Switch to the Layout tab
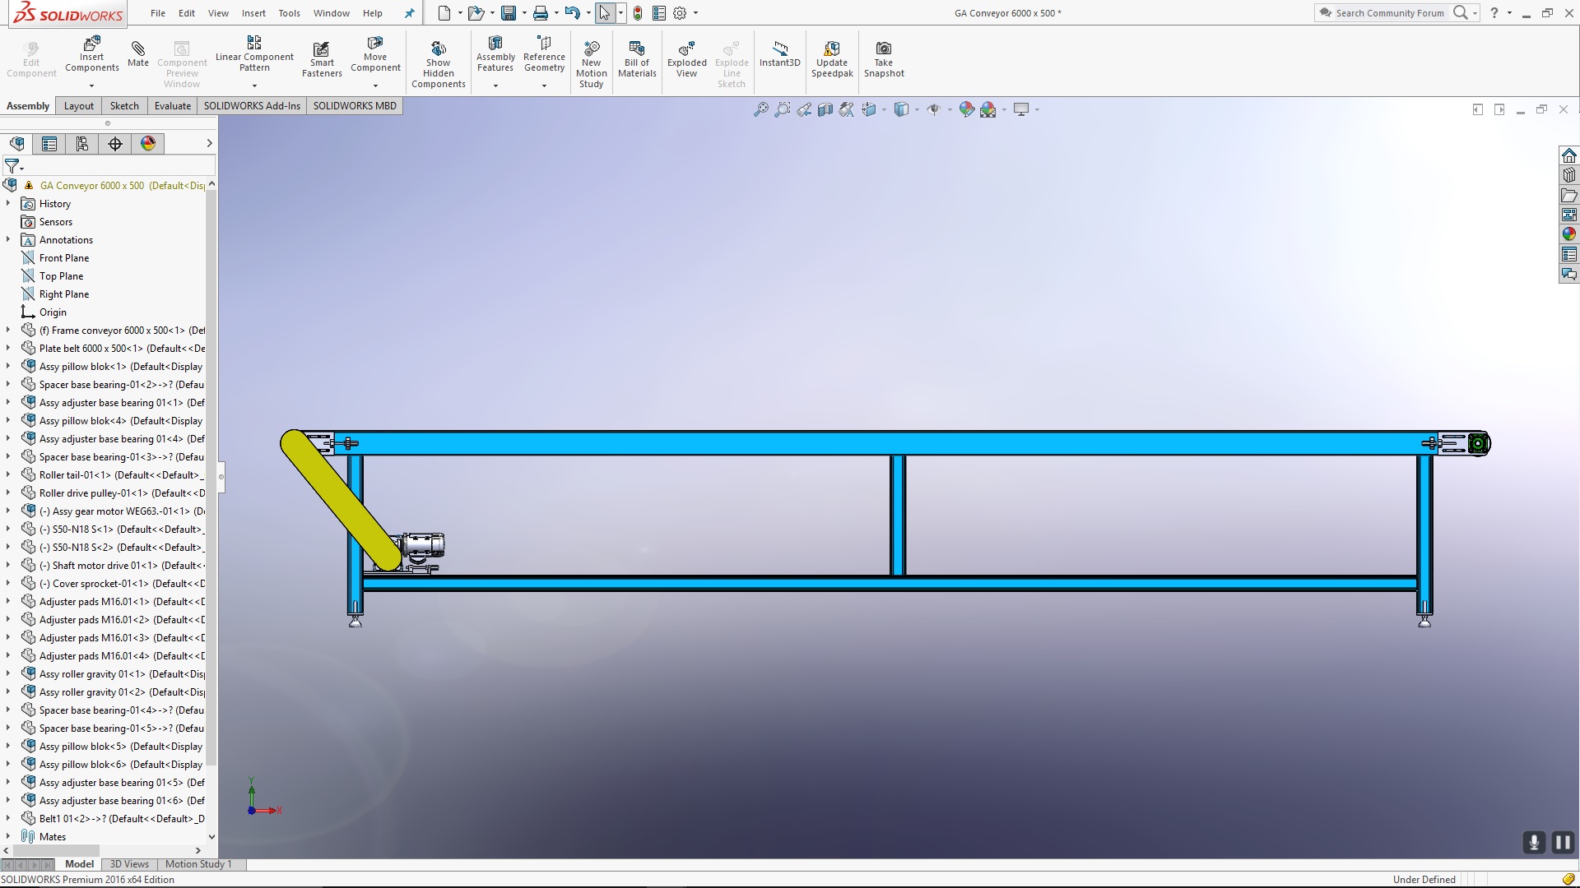 (x=79, y=106)
